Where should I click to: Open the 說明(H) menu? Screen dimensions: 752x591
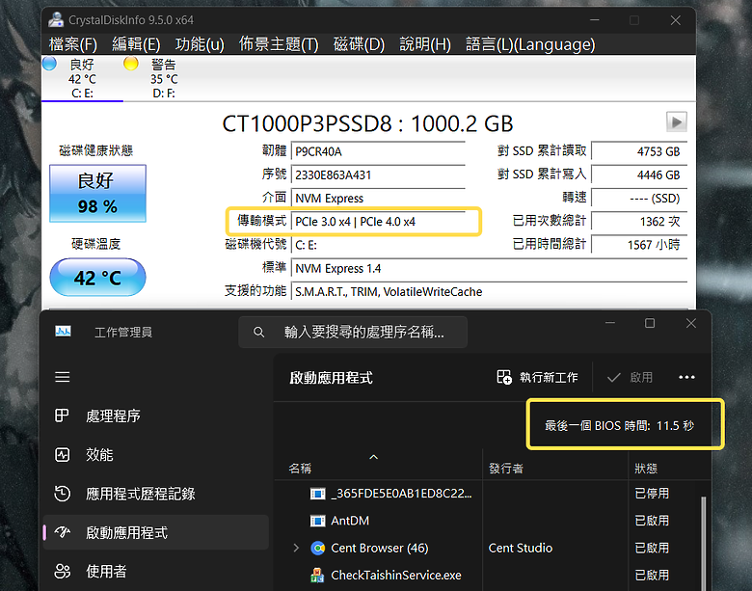(425, 44)
